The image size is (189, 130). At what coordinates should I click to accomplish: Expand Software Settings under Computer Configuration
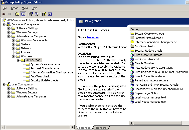point(8,28)
